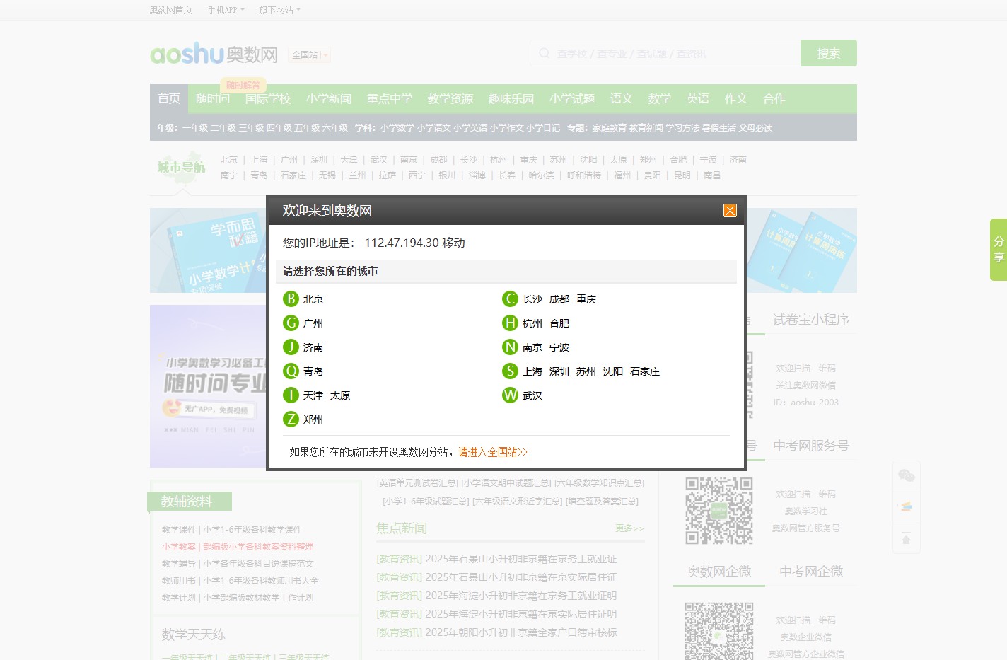1007x660 pixels.
Task: Click the green H letter icon
Action: (x=510, y=323)
